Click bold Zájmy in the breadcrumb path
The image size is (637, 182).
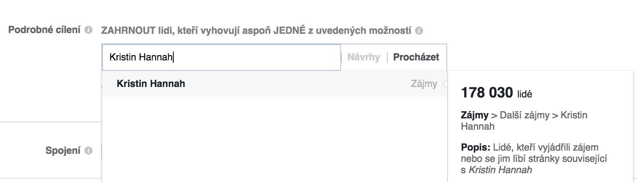click(x=475, y=115)
